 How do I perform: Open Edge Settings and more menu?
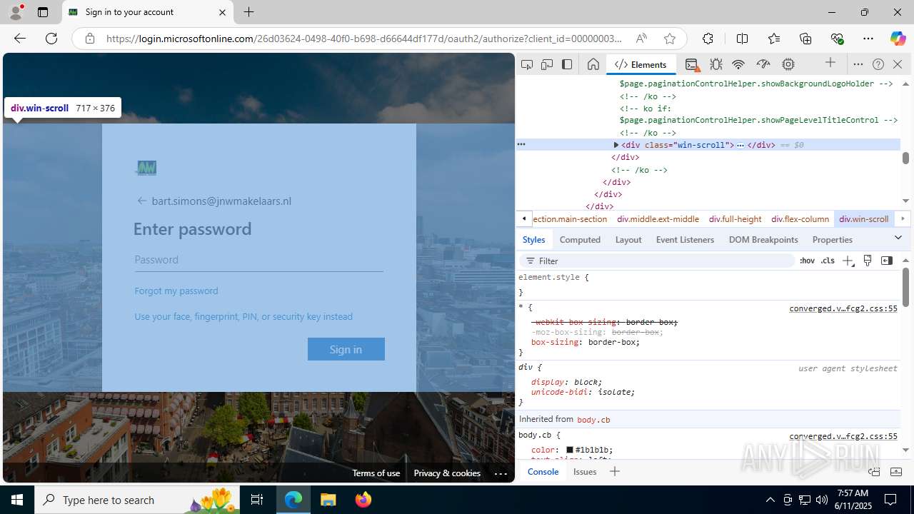pyautogui.click(x=868, y=39)
